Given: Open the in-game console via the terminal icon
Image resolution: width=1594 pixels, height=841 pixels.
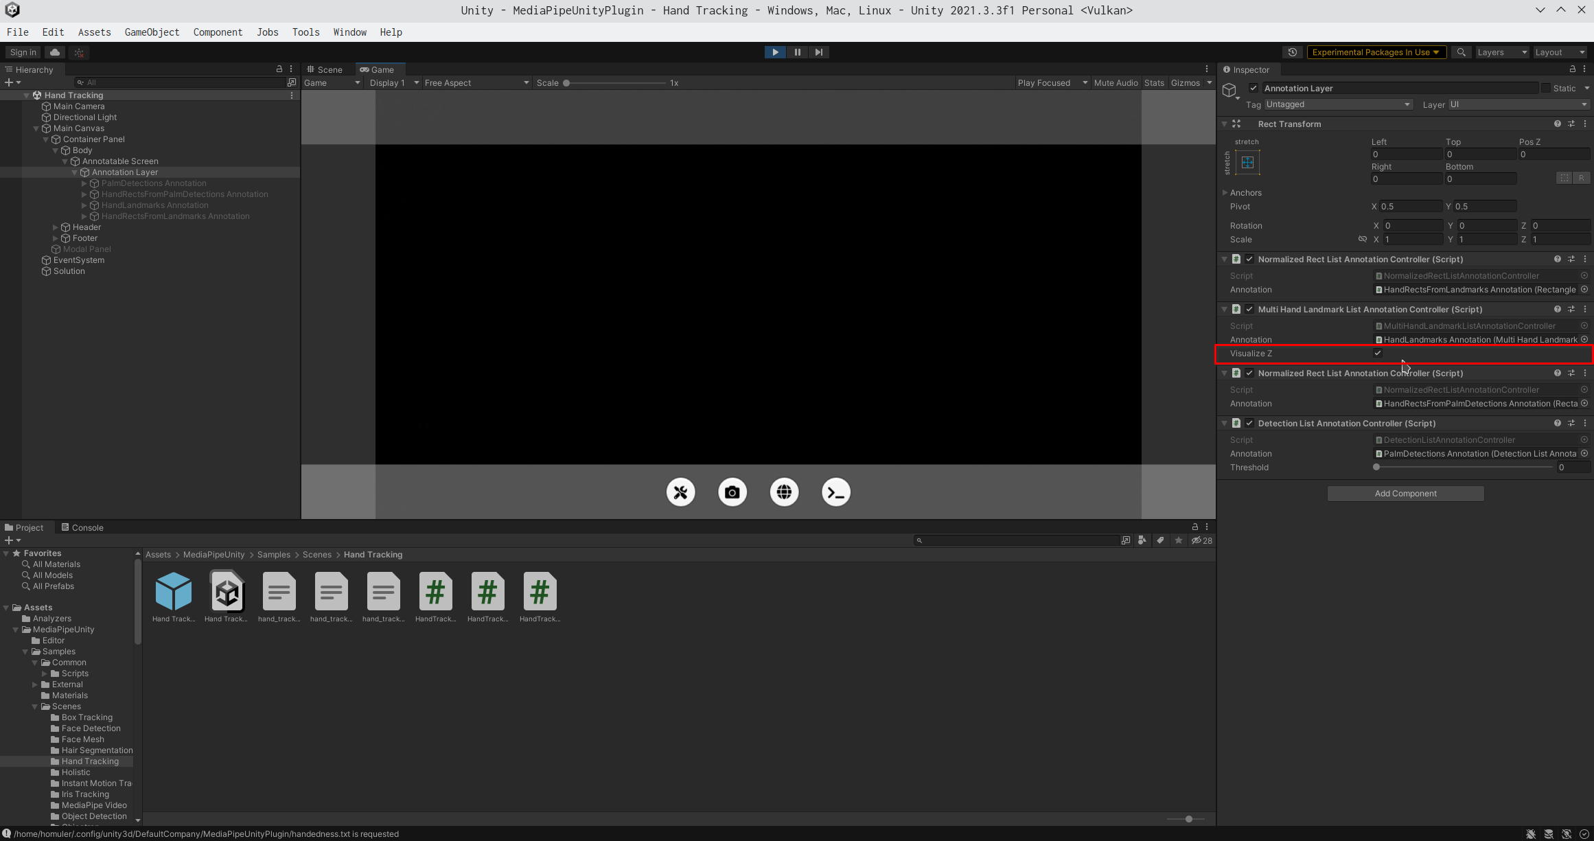Looking at the screenshot, I should (835, 492).
